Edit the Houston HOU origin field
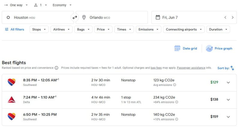This screenshot has height=132, width=240. coord(38,17)
